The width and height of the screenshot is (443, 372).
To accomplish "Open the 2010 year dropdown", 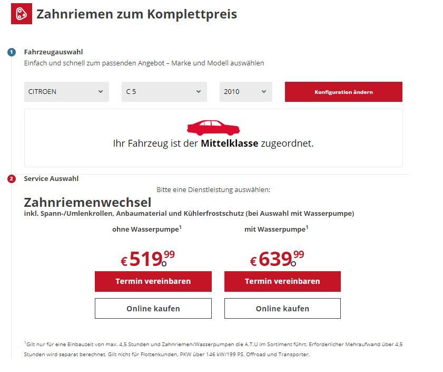I will [246, 92].
